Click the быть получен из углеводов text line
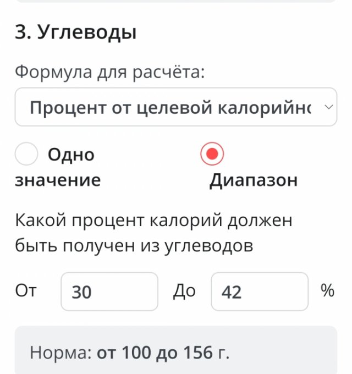The width and height of the screenshot is (352, 374). pos(134,246)
